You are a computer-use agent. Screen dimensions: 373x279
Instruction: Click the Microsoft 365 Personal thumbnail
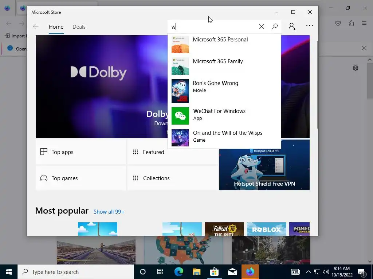pos(180,44)
